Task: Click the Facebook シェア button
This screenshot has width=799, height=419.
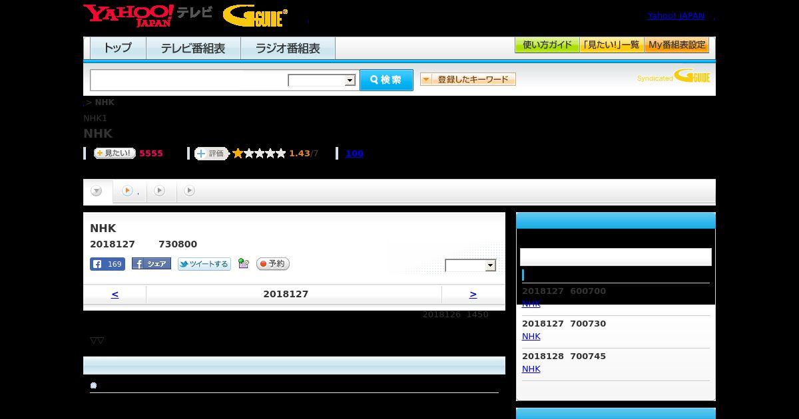Action: coord(151,264)
